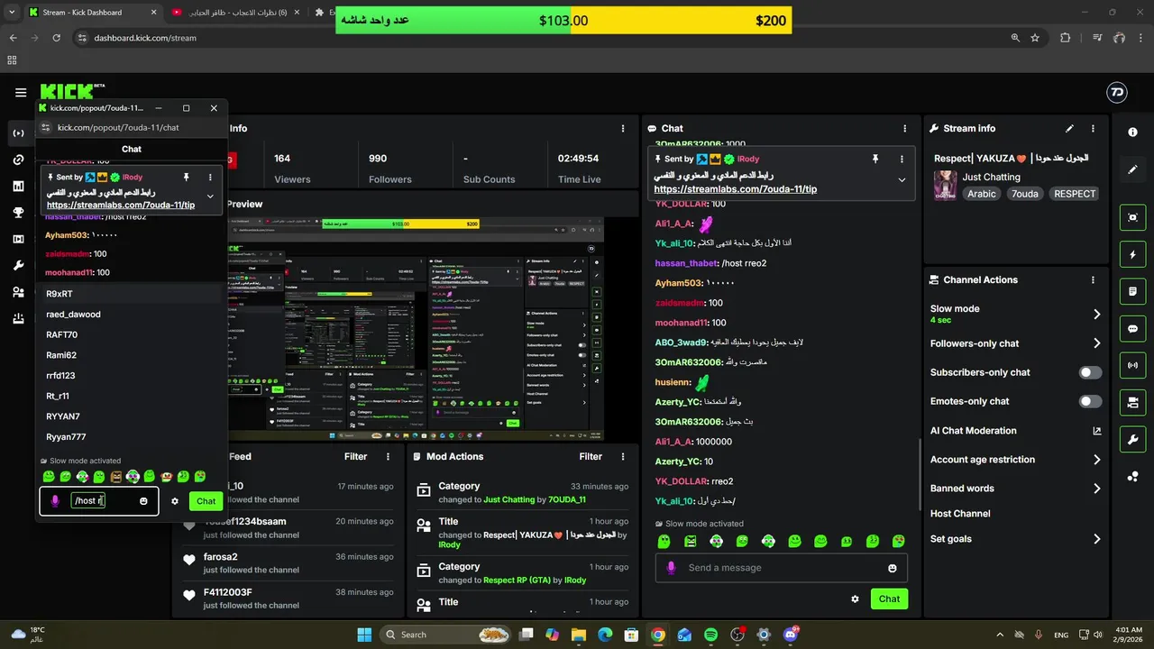
Task: Edit stream info with the pencil icon
Action: [1069, 129]
